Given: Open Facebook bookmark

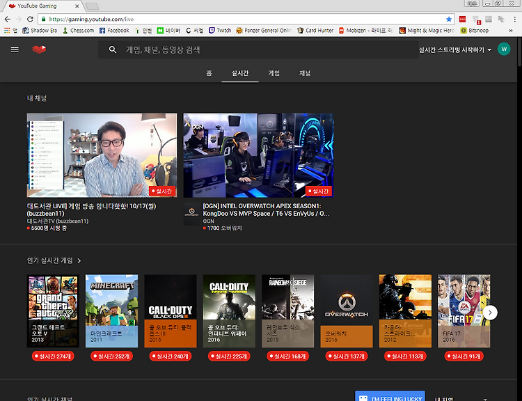Looking at the screenshot, I should 114,31.
